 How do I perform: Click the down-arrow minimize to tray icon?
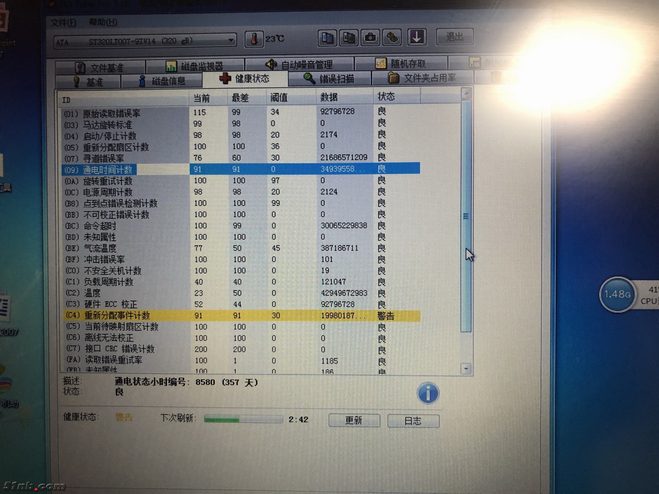click(x=417, y=37)
